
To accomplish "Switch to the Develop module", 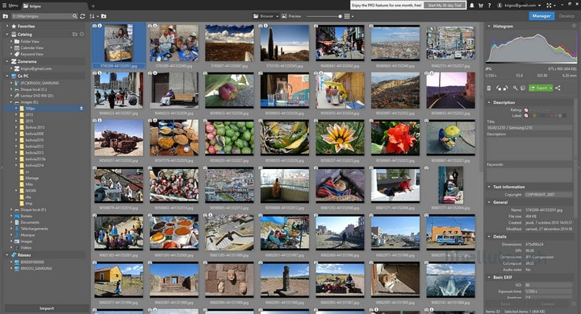I will 566,16.
